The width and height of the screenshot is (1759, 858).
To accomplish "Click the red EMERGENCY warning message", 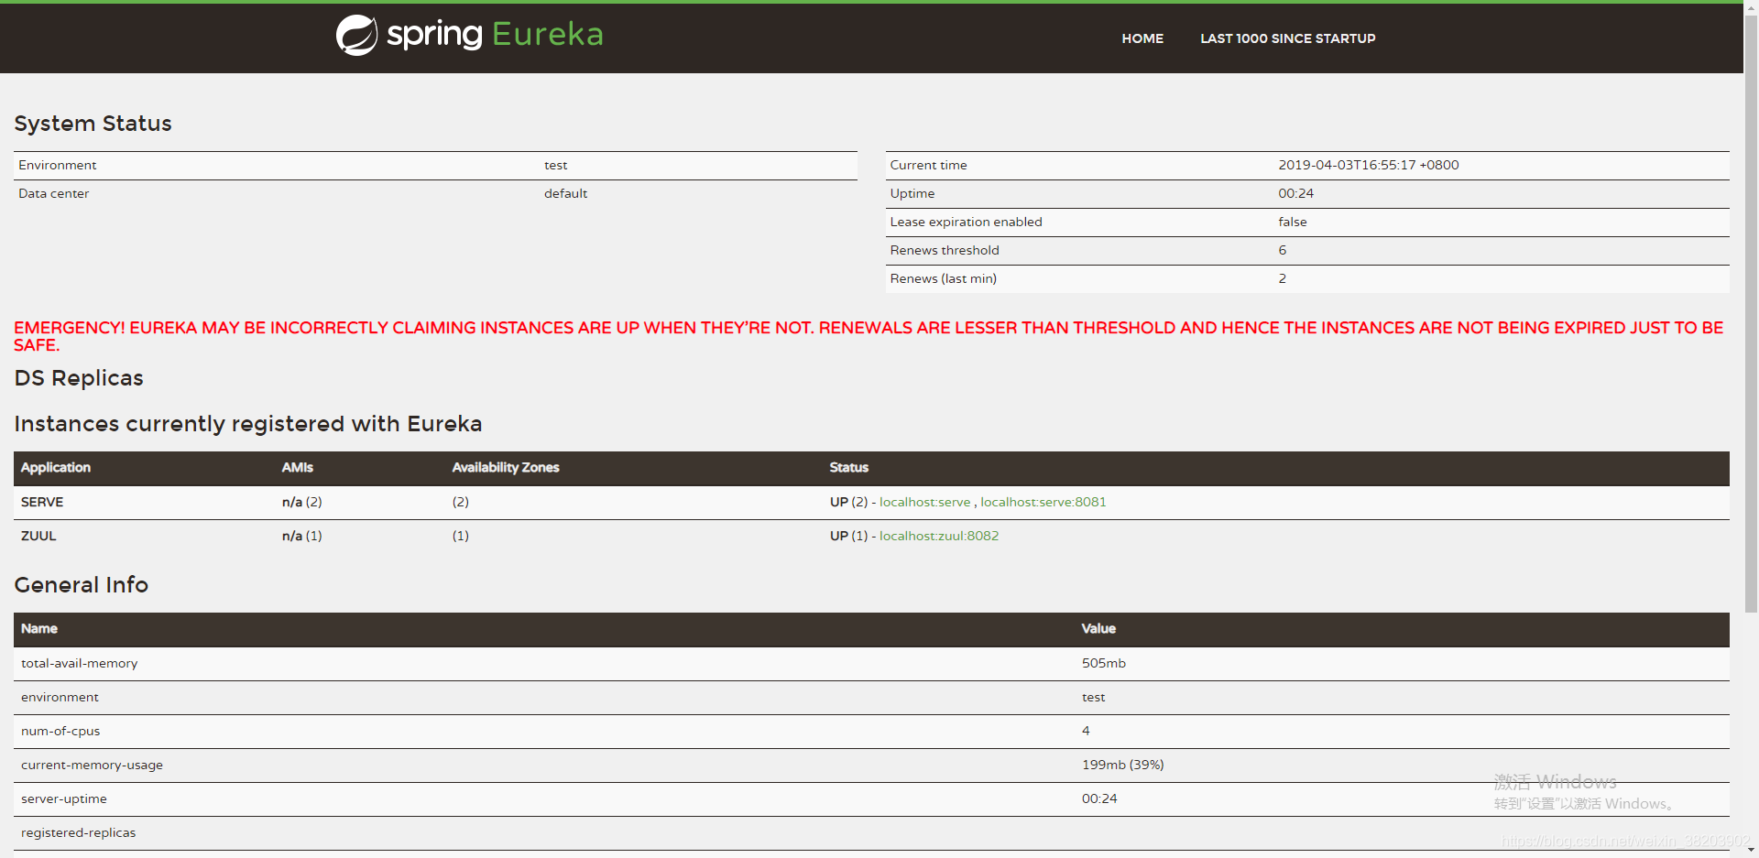I will (869, 336).
